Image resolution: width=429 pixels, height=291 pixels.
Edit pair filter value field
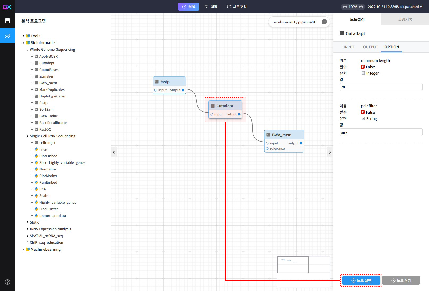(x=381, y=132)
